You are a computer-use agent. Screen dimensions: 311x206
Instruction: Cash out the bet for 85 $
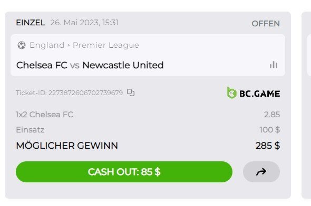pos(124,172)
